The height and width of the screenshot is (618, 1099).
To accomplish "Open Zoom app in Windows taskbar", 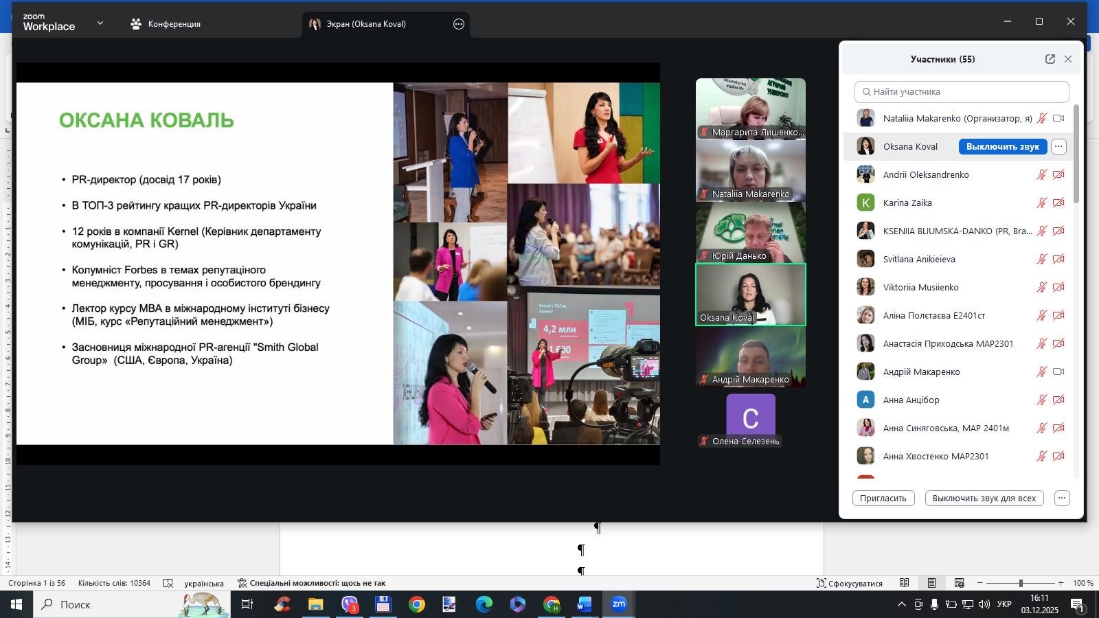I will tap(619, 604).
